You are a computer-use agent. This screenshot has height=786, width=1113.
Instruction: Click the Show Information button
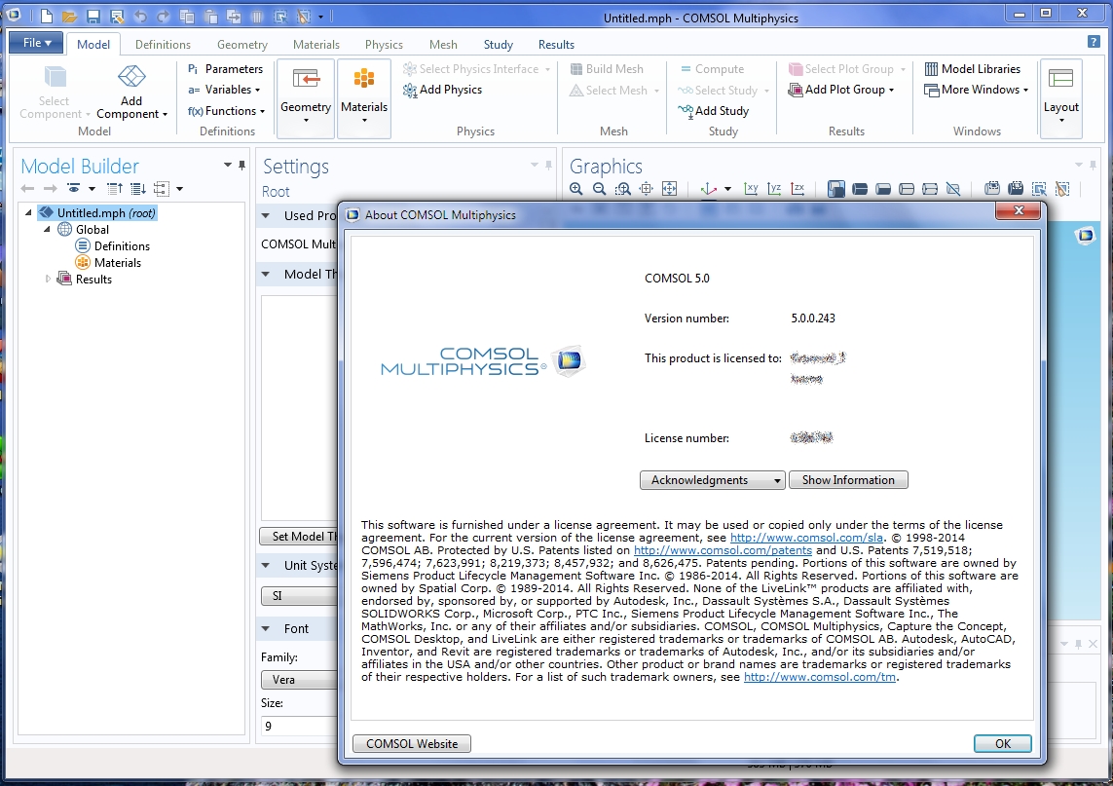pos(847,480)
